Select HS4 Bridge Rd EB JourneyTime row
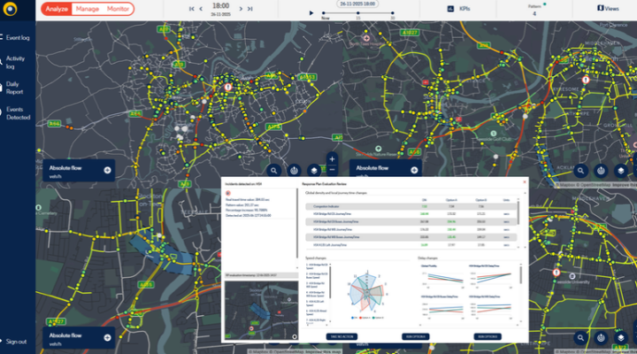 point(411,214)
